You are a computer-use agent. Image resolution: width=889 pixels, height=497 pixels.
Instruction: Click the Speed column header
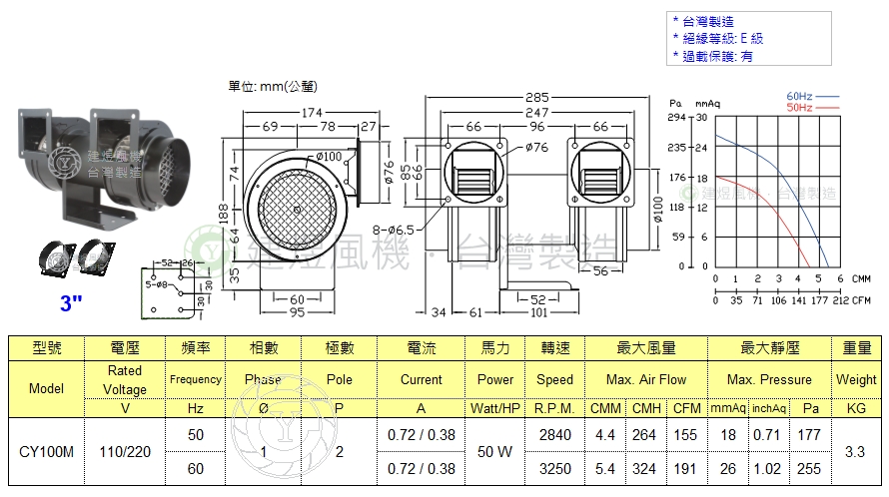point(555,379)
